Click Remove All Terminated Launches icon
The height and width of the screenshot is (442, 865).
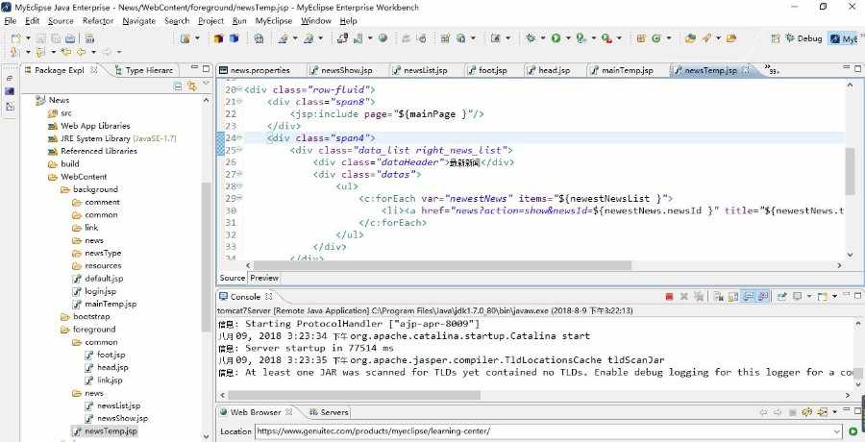[x=699, y=296]
